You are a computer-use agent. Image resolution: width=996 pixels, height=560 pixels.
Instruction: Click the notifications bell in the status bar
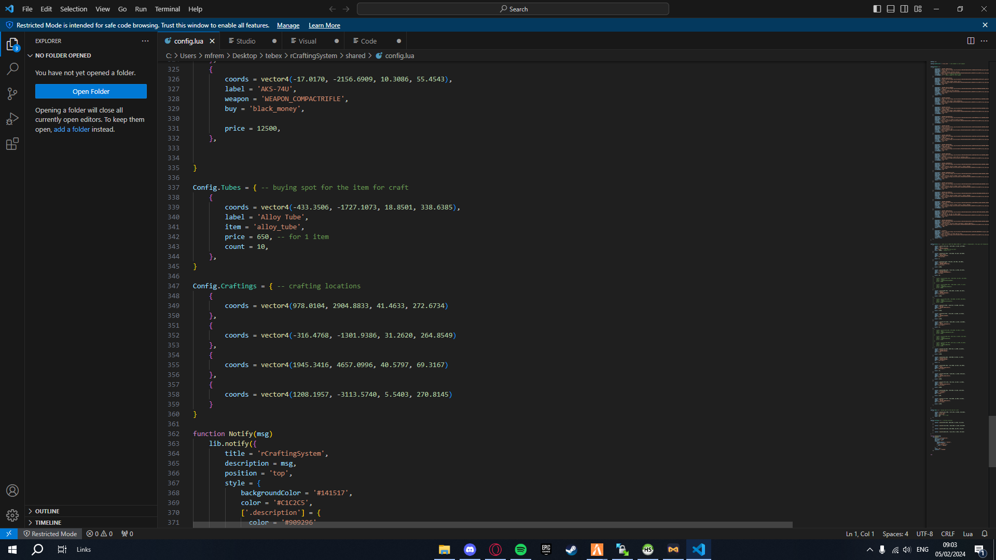(x=984, y=534)
